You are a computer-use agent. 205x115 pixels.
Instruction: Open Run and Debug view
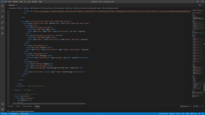[3, 22]
